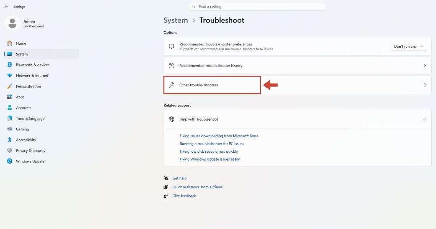Open Recommended troubleshooter history via its chevron

(425, 66)
